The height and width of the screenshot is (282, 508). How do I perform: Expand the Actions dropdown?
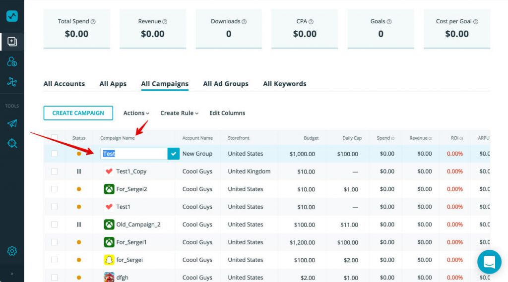[136, 113]
